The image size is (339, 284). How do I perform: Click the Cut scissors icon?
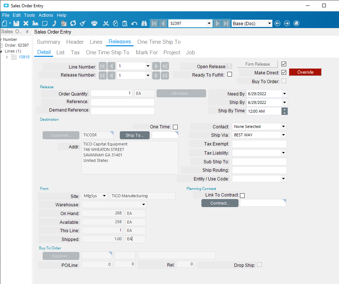[106, 23]
